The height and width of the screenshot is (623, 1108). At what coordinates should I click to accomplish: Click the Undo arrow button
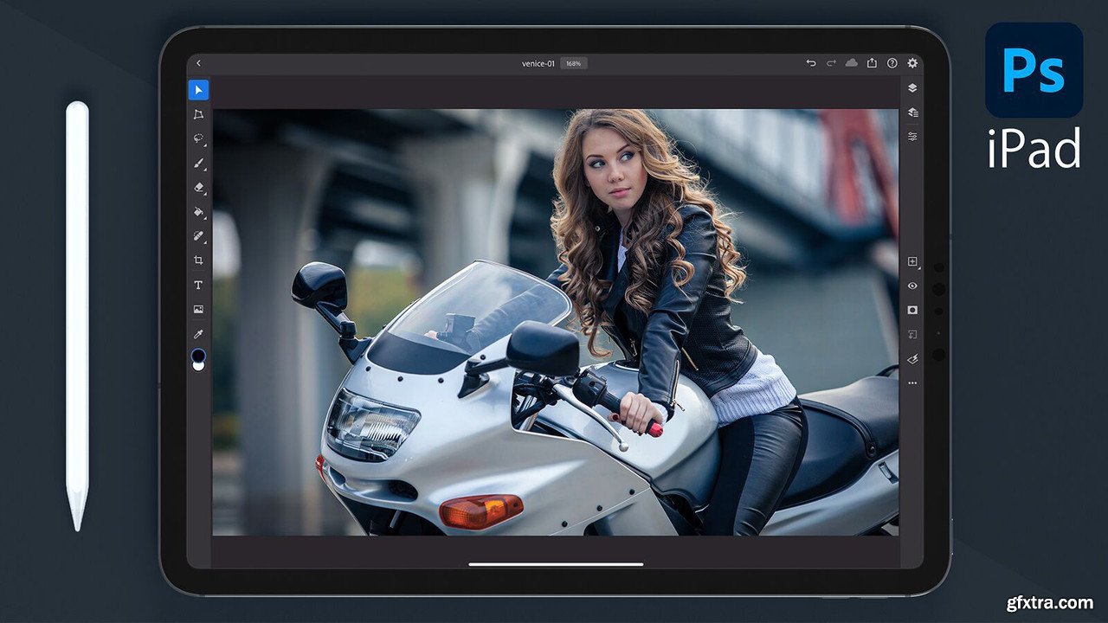pyautogui.click(x=811, y=63)
